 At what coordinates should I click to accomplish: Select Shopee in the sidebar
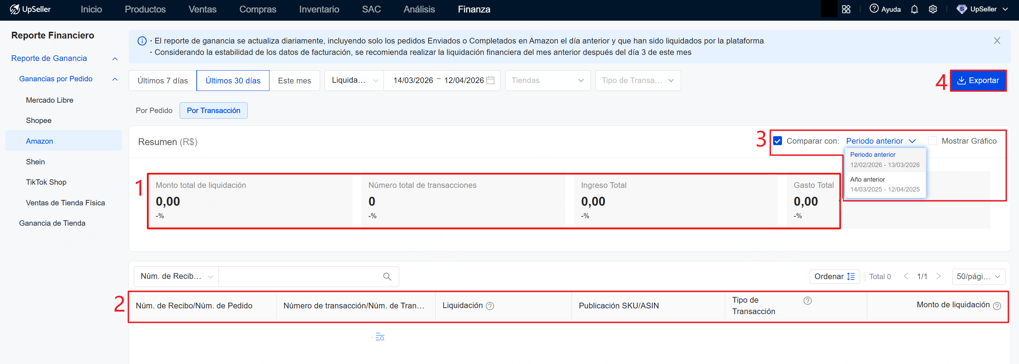pos(38,120)
